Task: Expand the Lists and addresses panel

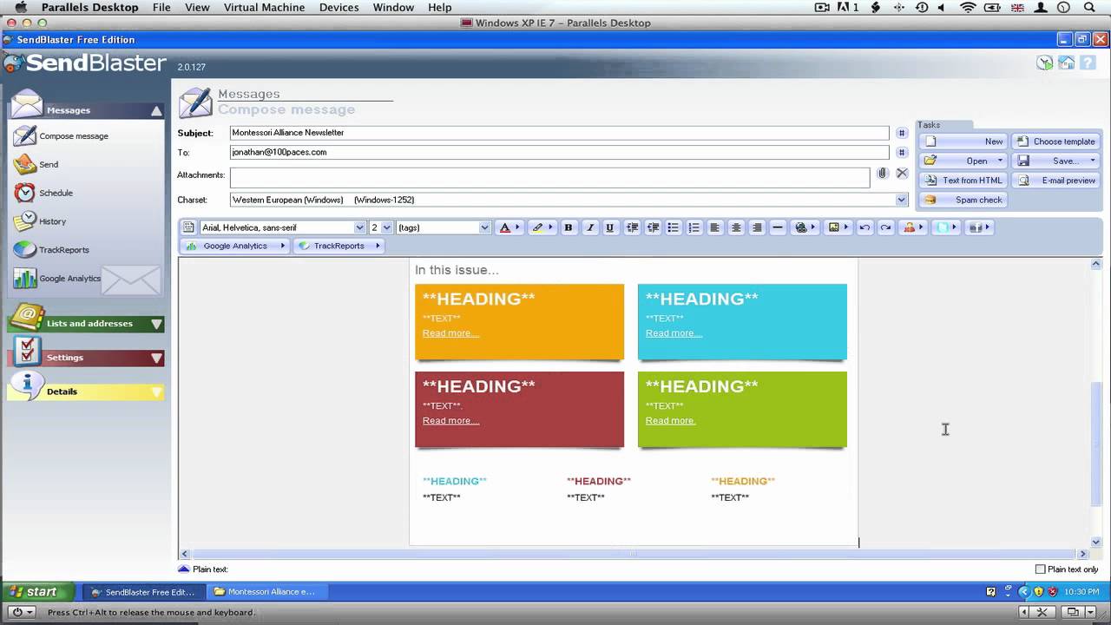Action: coord(157,324)
